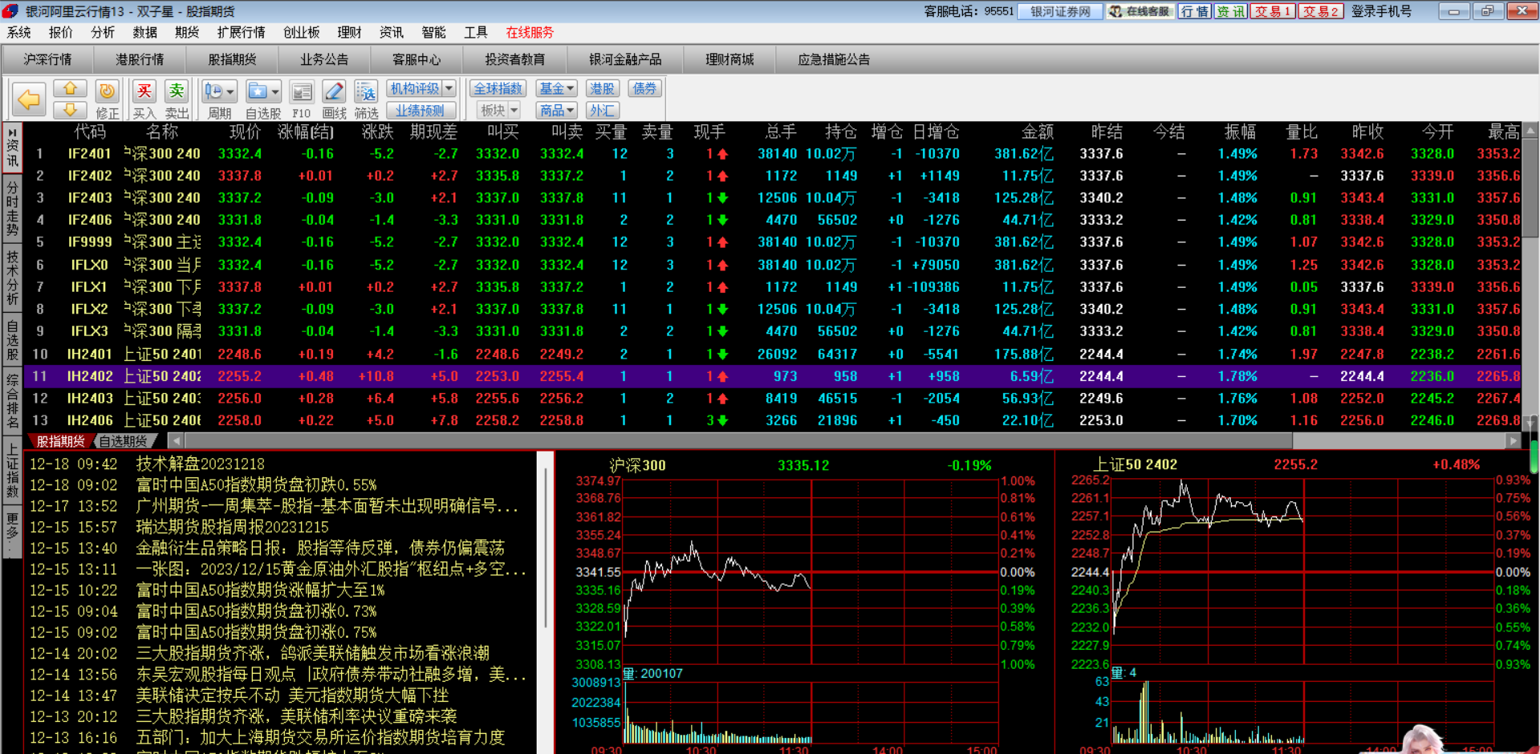Open the 技术分析 sidebar tab
Image resolution: width=1540 pixels, height=754 pixels.
(12, 279)
